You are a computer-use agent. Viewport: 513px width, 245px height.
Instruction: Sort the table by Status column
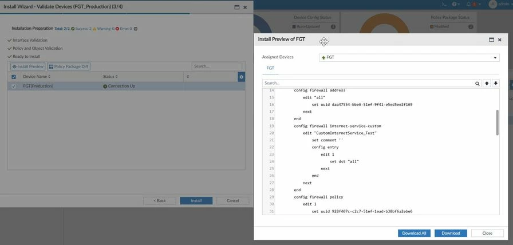click(110, 77)
